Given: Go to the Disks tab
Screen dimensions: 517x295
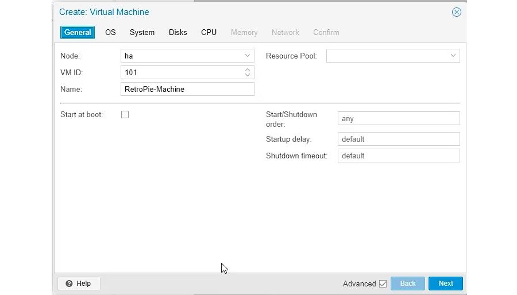Looking at the screenshot, I should point(178,33).
